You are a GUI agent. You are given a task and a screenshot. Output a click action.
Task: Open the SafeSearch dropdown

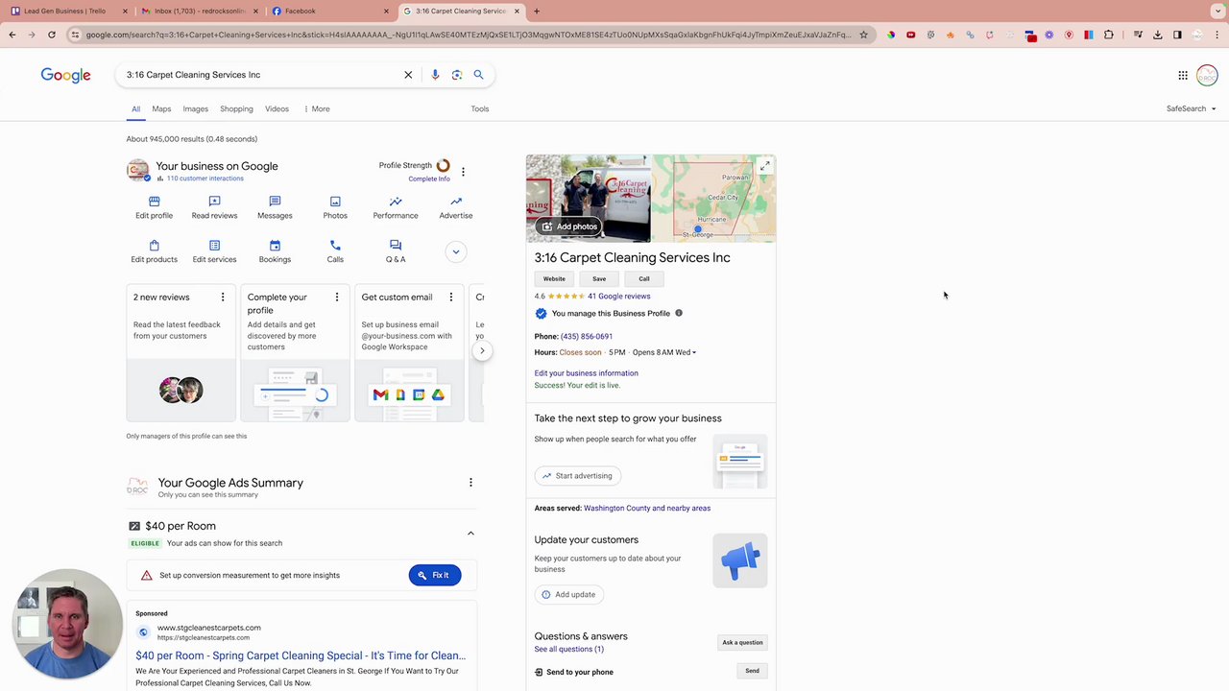(x=1191, y=108)
